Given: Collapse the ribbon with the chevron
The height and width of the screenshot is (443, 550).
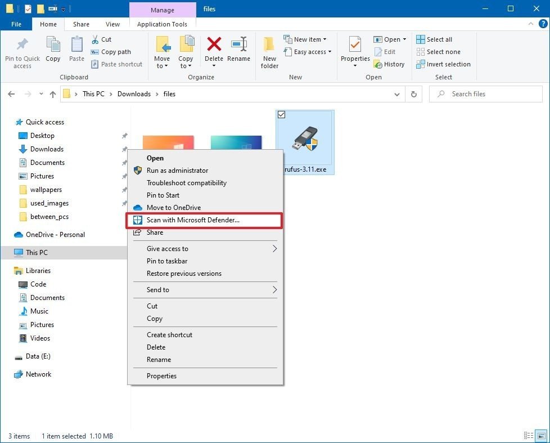Looking at the screenshot, I should point(531,24).
